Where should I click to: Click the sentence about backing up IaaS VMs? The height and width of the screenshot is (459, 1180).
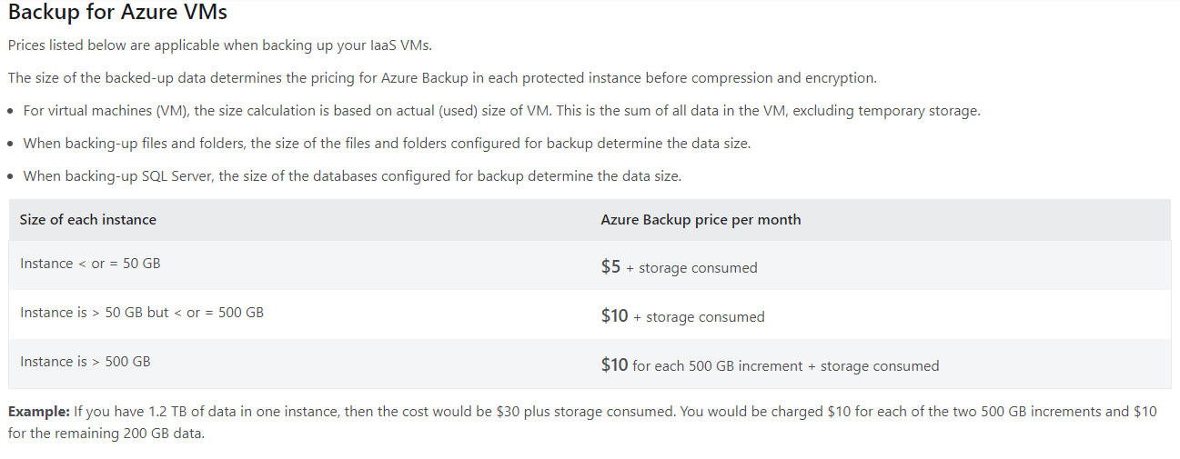coord(226,45)
